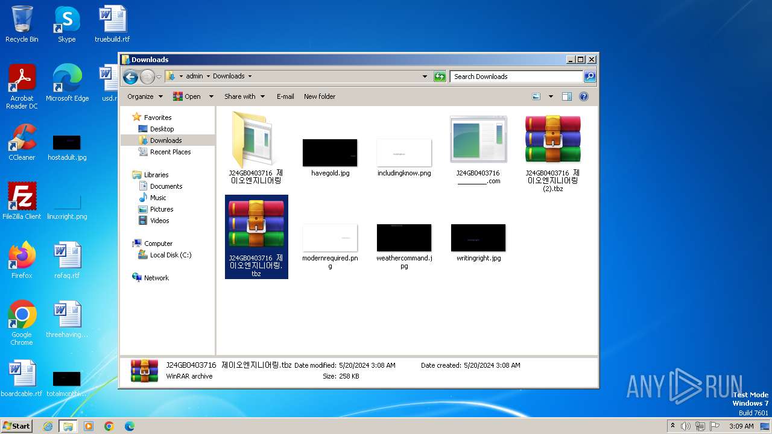This screenshot has width=772, height=434.
Task: Go forward in Explorer navigation
Action: pyautogui.click(x=147, y=77)
